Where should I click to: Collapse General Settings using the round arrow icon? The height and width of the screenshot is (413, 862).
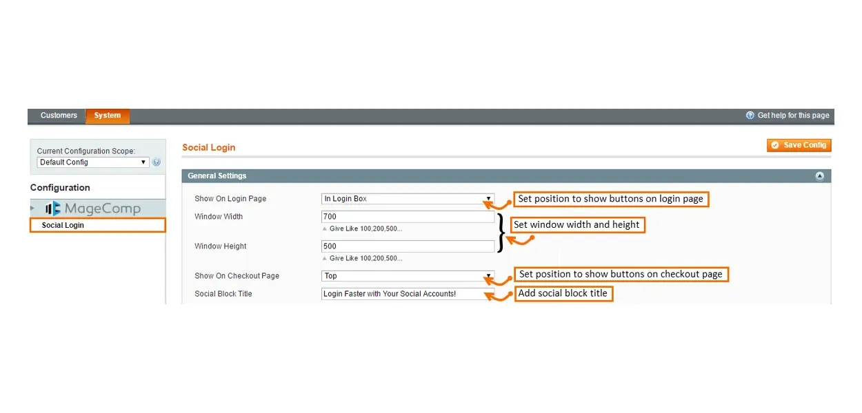click(x=819, y=176)
